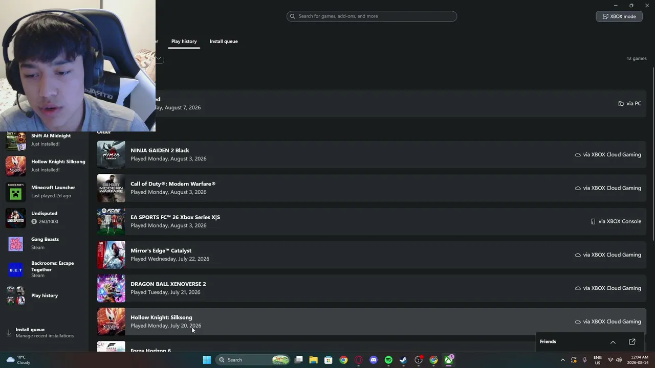Image resolution: width=655 pixels, height=368 pixels.
Task: Click "260/1000" gamerscore under Undisputed
Action: (x=48, y=222)
